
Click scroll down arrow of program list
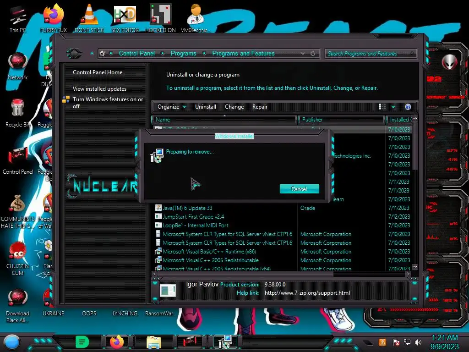pyautogui.click(x=415, y=267)
